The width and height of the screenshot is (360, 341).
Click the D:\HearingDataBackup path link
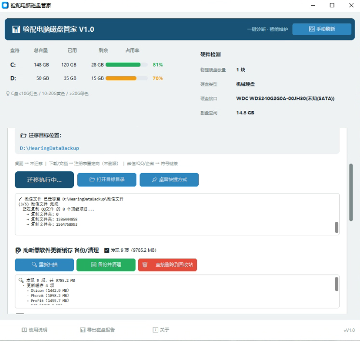(49, 148)
